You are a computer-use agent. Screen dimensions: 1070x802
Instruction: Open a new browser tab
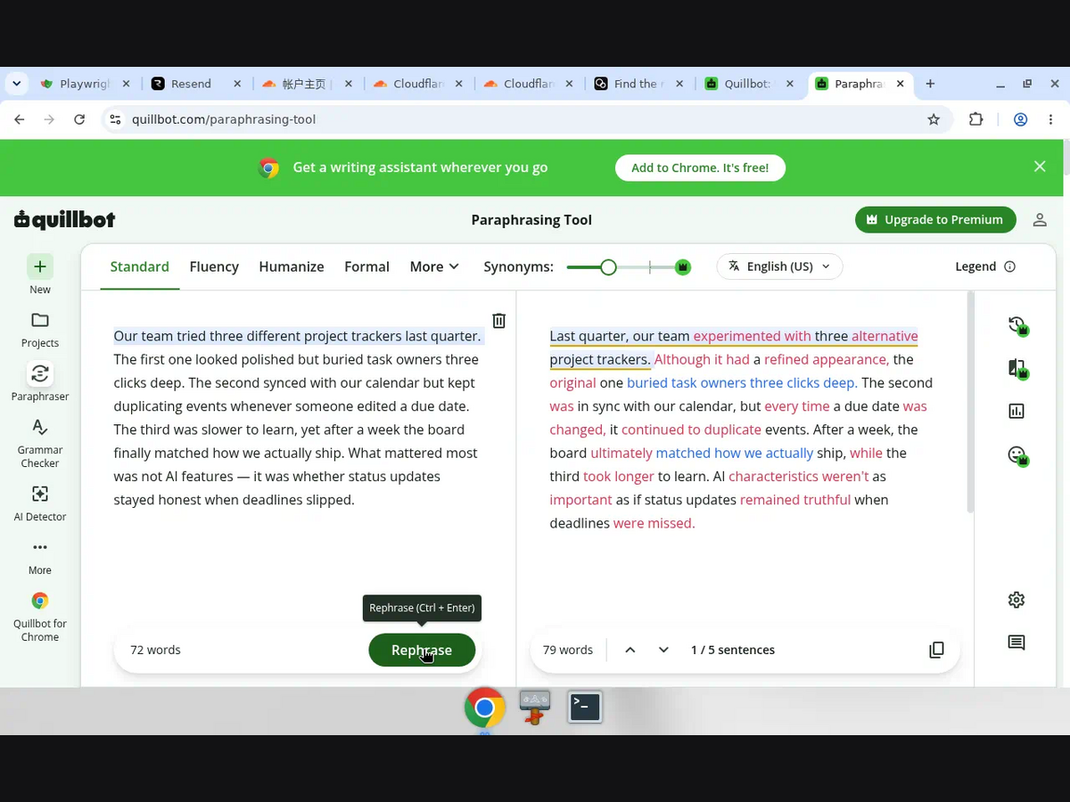click(930, 84)
